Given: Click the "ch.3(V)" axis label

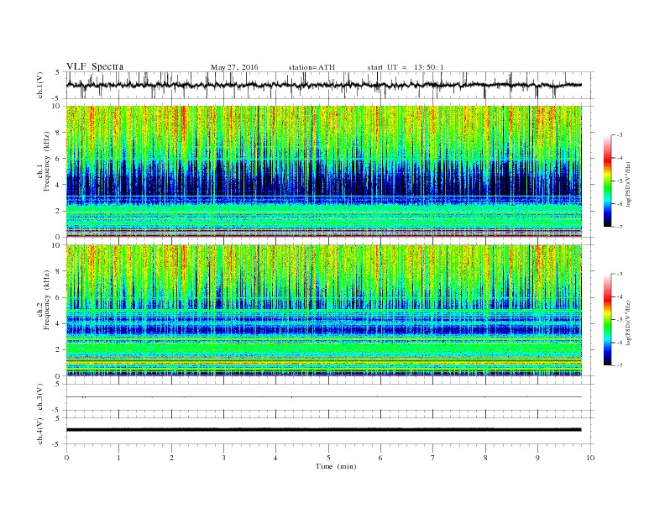Looking at the screenshot, I should point(39,396).
